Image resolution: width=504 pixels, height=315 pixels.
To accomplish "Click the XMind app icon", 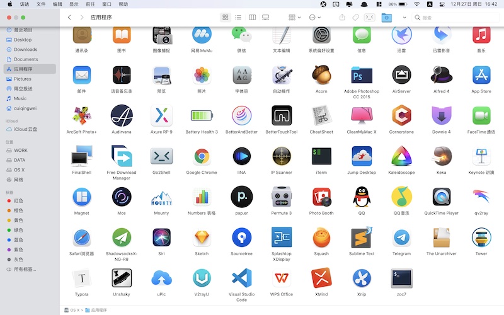I will pyautogui.click(x=321, y=278).
